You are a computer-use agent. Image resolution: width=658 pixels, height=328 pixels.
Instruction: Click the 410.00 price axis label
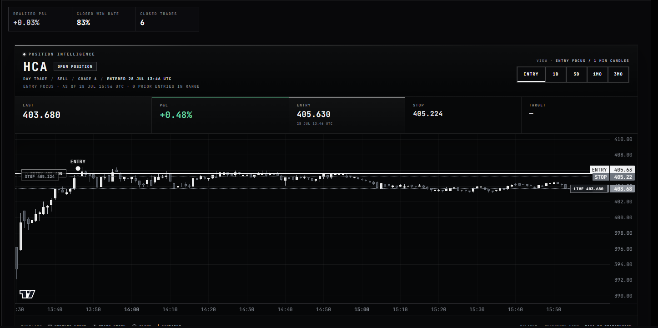click(623, 139)
